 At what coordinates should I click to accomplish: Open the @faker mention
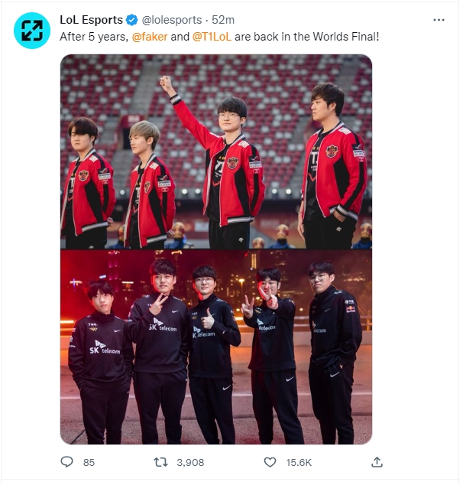[150, 37]
